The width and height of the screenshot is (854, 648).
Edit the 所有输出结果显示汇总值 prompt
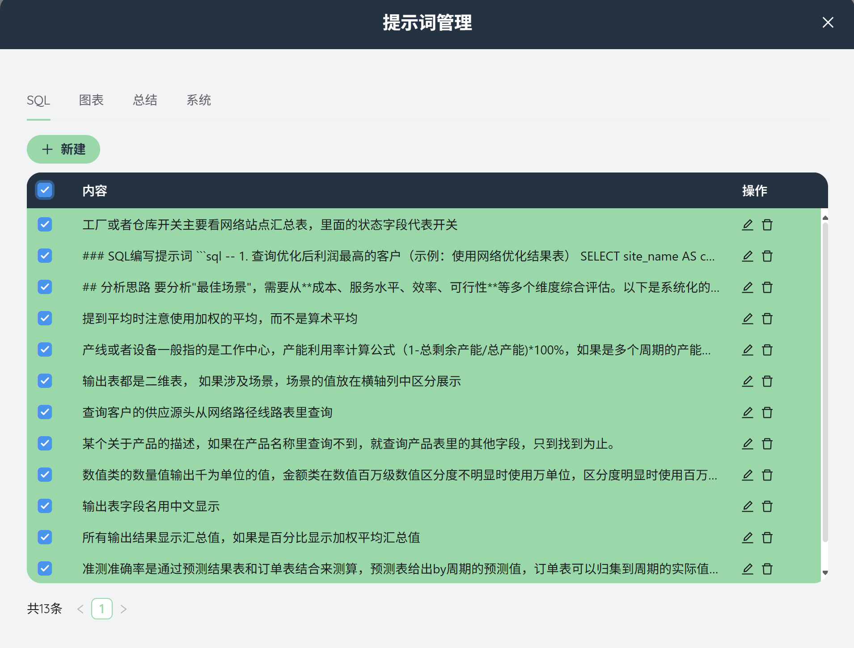pos(748,538)
